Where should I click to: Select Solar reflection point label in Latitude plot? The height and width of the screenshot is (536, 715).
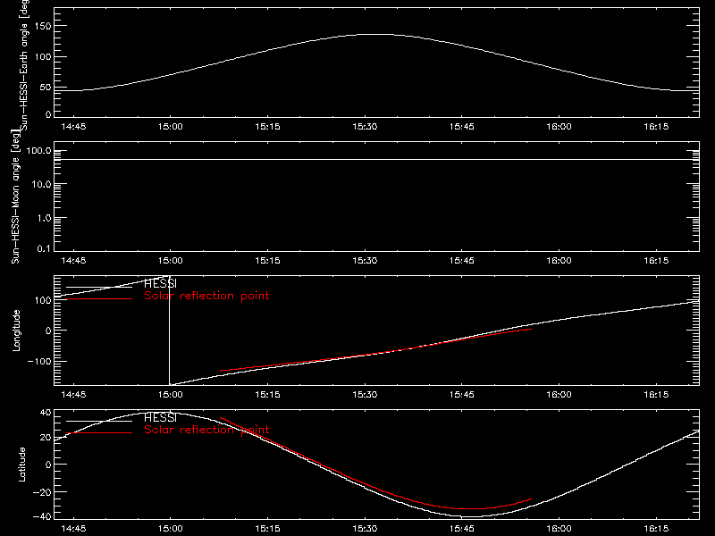click(x=206, y=430)
